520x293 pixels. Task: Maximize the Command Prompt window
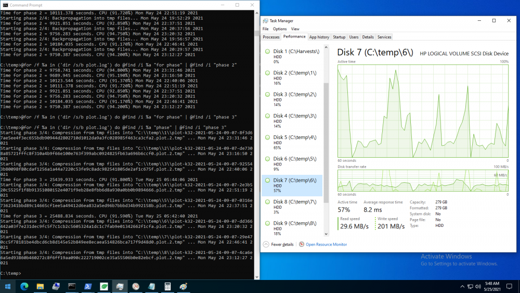coord(237,5)
